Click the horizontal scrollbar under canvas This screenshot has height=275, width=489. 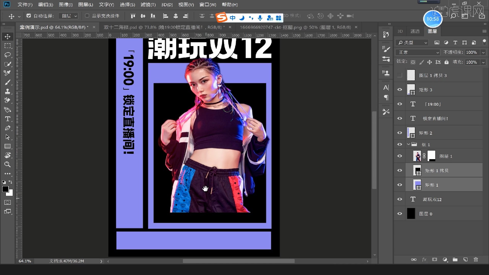click(x=238, y=261)
